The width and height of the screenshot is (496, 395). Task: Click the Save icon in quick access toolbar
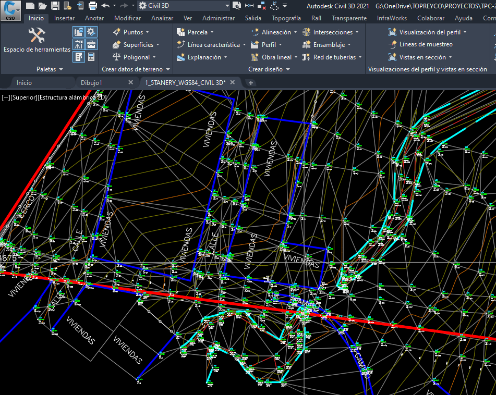click(55, 6)
